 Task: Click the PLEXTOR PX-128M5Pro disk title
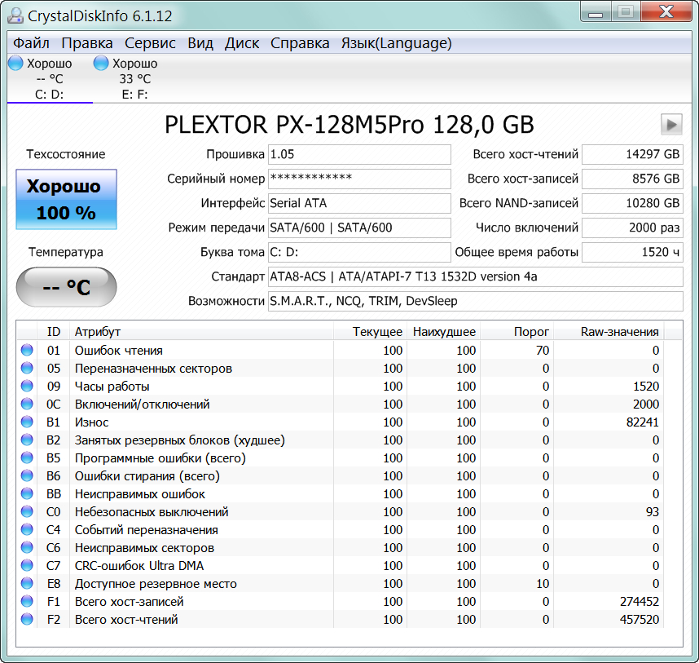(x=349, y=125)
